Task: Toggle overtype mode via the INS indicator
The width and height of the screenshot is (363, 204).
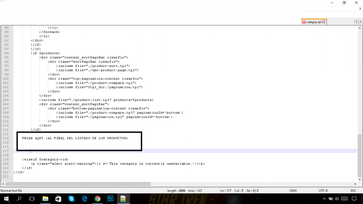Action: pos(353,191)
